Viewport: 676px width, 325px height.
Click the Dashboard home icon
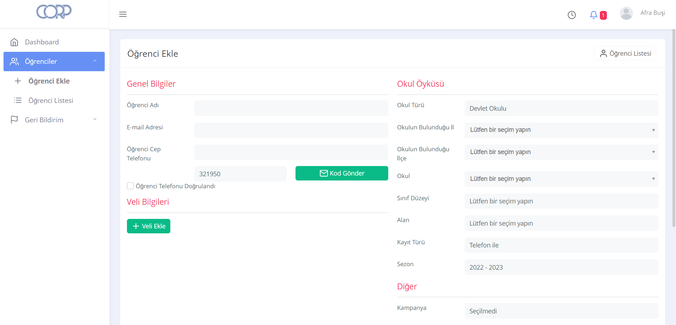(14, 42)
